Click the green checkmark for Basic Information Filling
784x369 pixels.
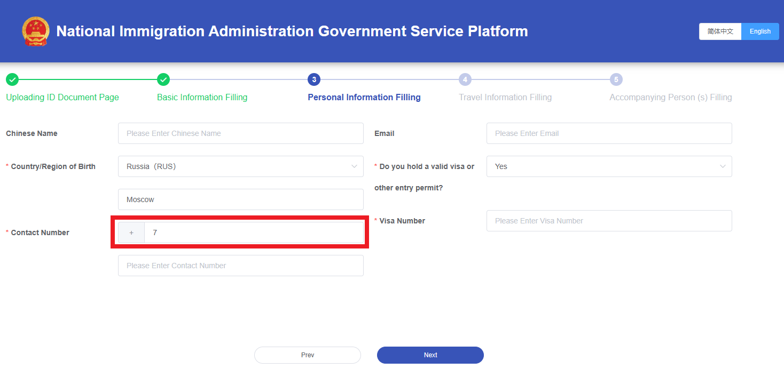point(163,80)
